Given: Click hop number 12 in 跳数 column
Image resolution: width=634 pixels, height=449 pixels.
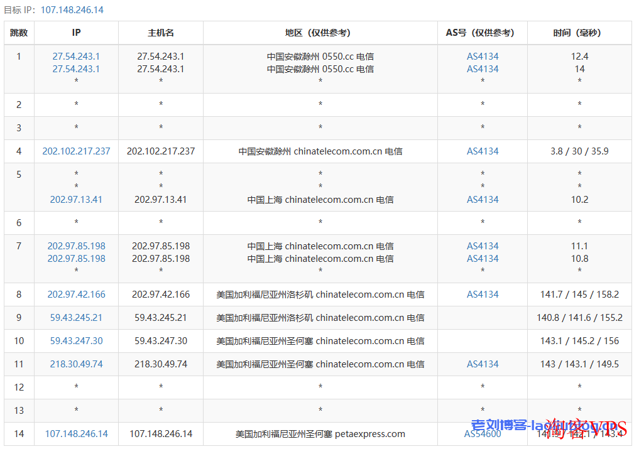Looking at the screenshot, I should click(x=19, y=387).
